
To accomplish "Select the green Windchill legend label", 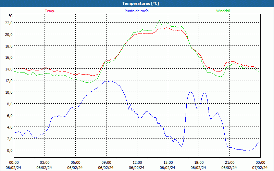I will (x=223, y=11).
